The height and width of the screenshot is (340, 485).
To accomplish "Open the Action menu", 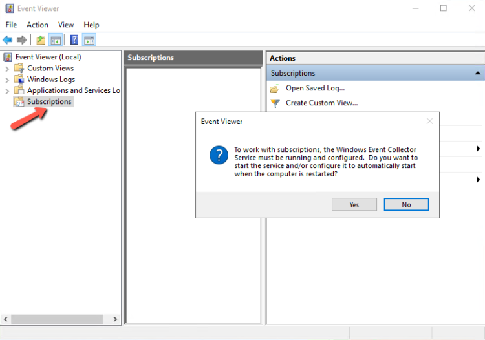I will [x=38, y=25].
